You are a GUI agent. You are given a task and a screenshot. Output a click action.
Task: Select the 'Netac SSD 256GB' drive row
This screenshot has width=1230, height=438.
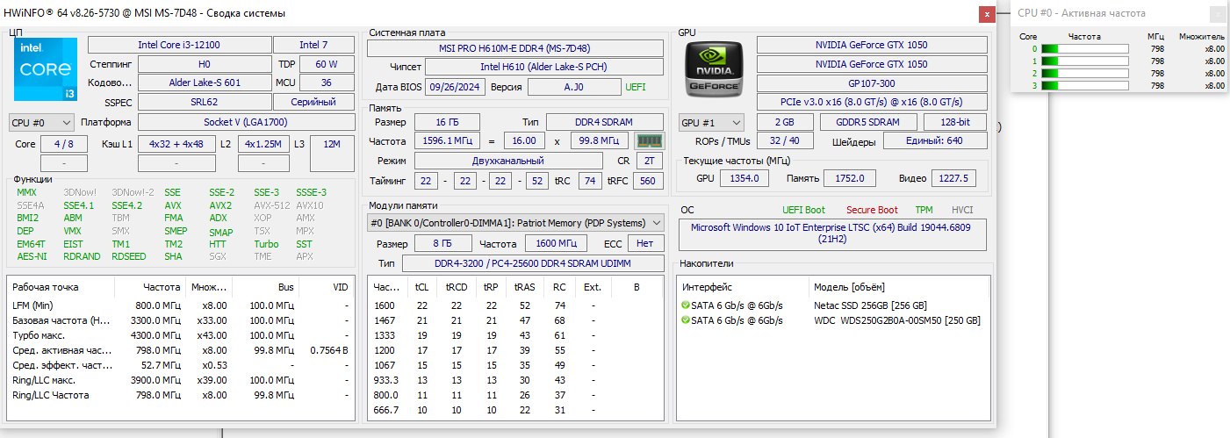tap(834, 305)
